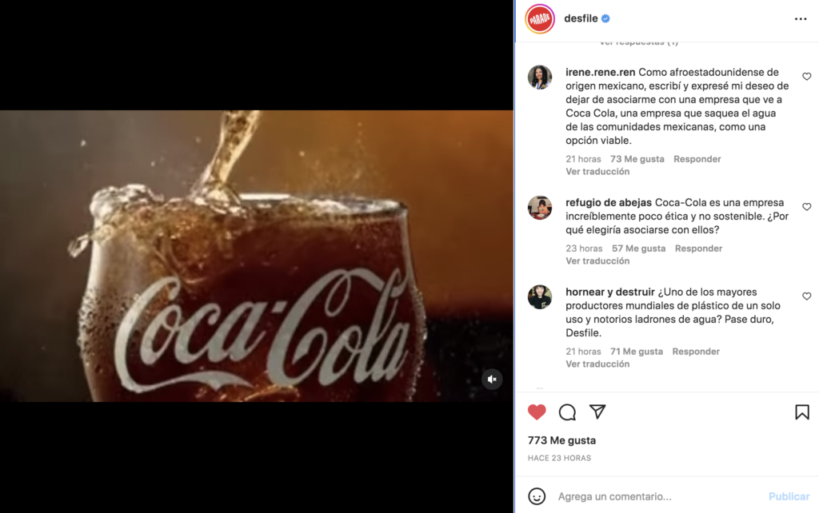Like refugio de abejas comment heart
Viewport: 819px width, 513px height.
pyautogui.click(x=806, y=207)
